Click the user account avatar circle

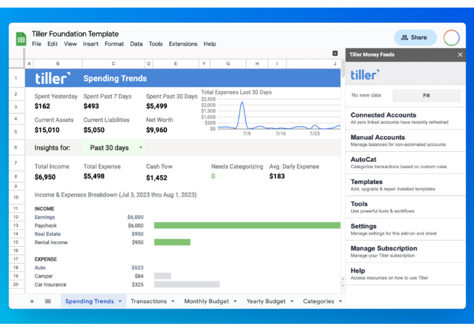pos(451,38)
